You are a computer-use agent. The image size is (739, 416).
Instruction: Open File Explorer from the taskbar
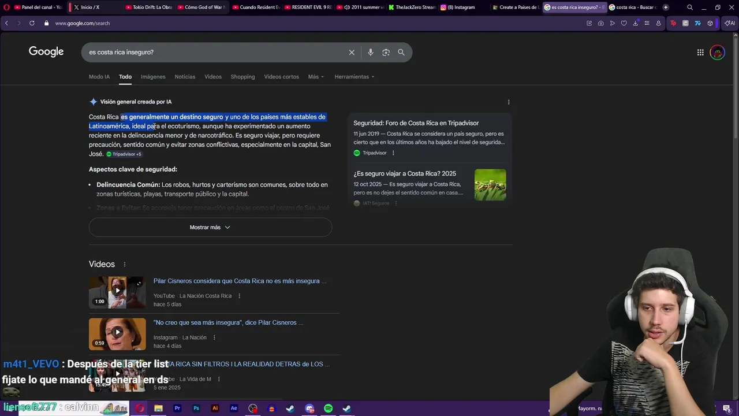point(158,408)
